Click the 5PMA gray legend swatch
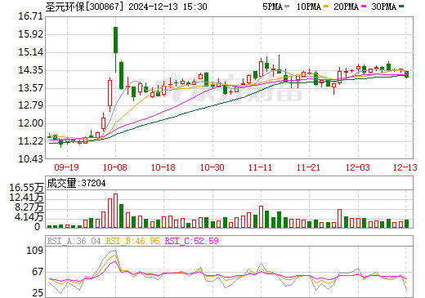 [287, 7]
